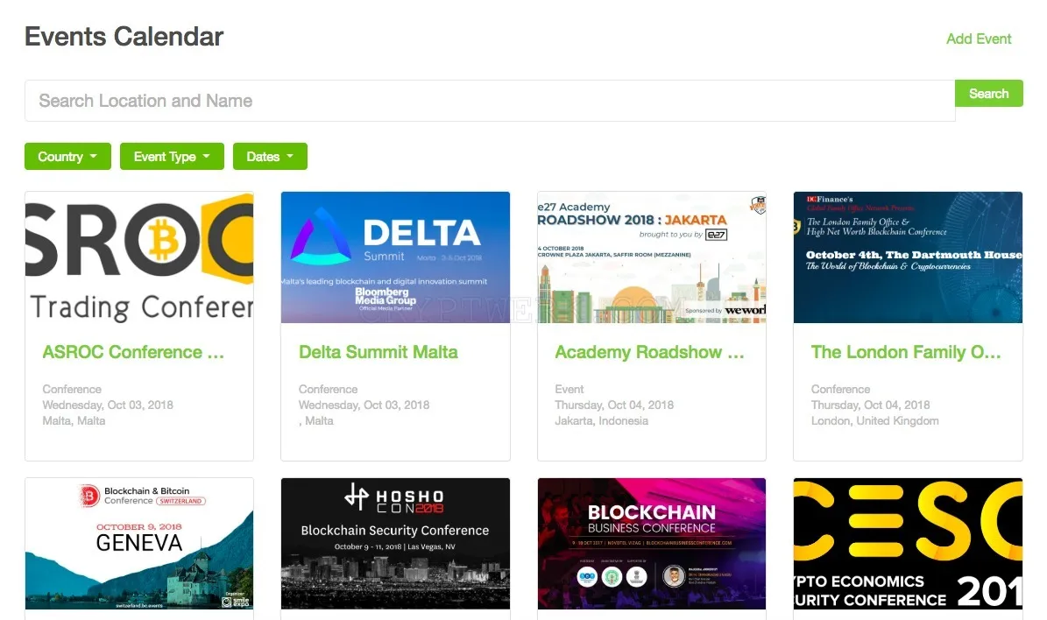The image size is (1047, 620).
Task: Open the Blockchain & Bitcoin Conference Geneva banner
Action: click(x=139, y=543)
